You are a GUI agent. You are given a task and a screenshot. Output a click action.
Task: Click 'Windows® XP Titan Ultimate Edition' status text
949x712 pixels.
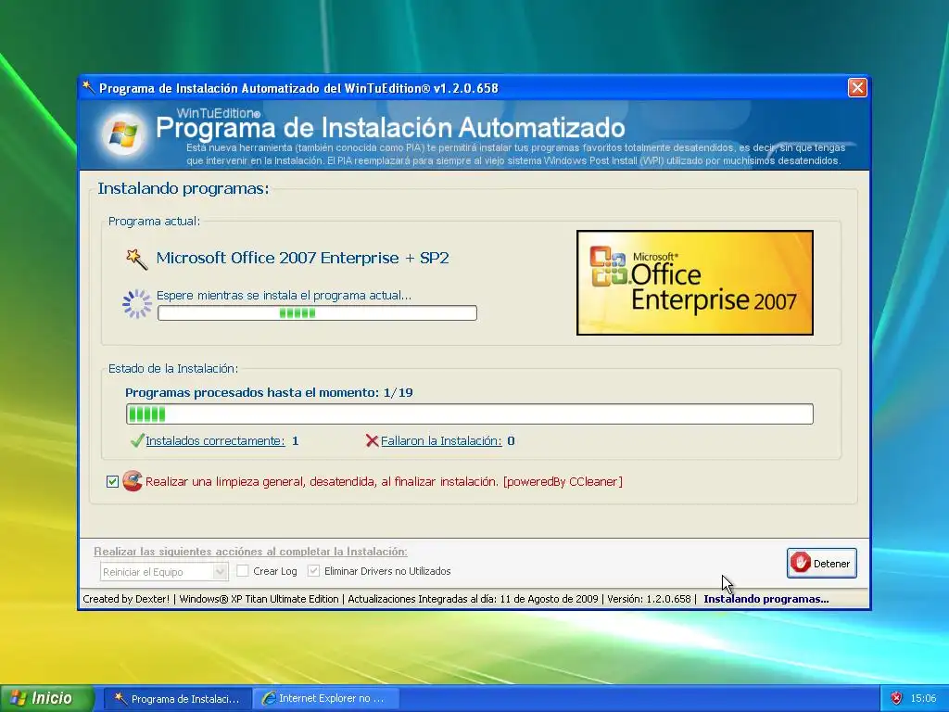click(x=259, y=599)
